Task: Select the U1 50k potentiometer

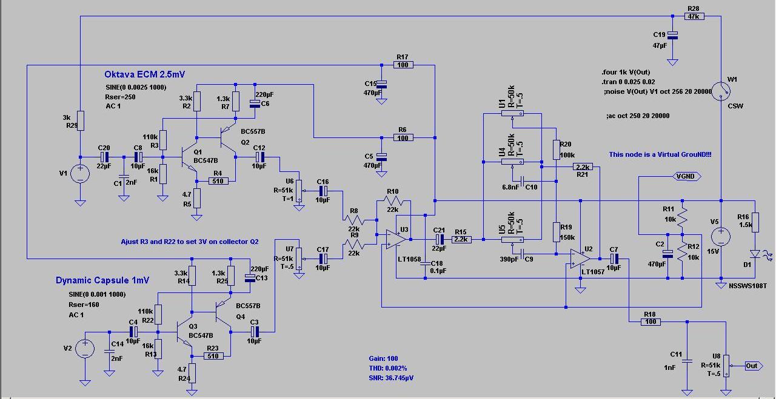Action: click(513, 113)
